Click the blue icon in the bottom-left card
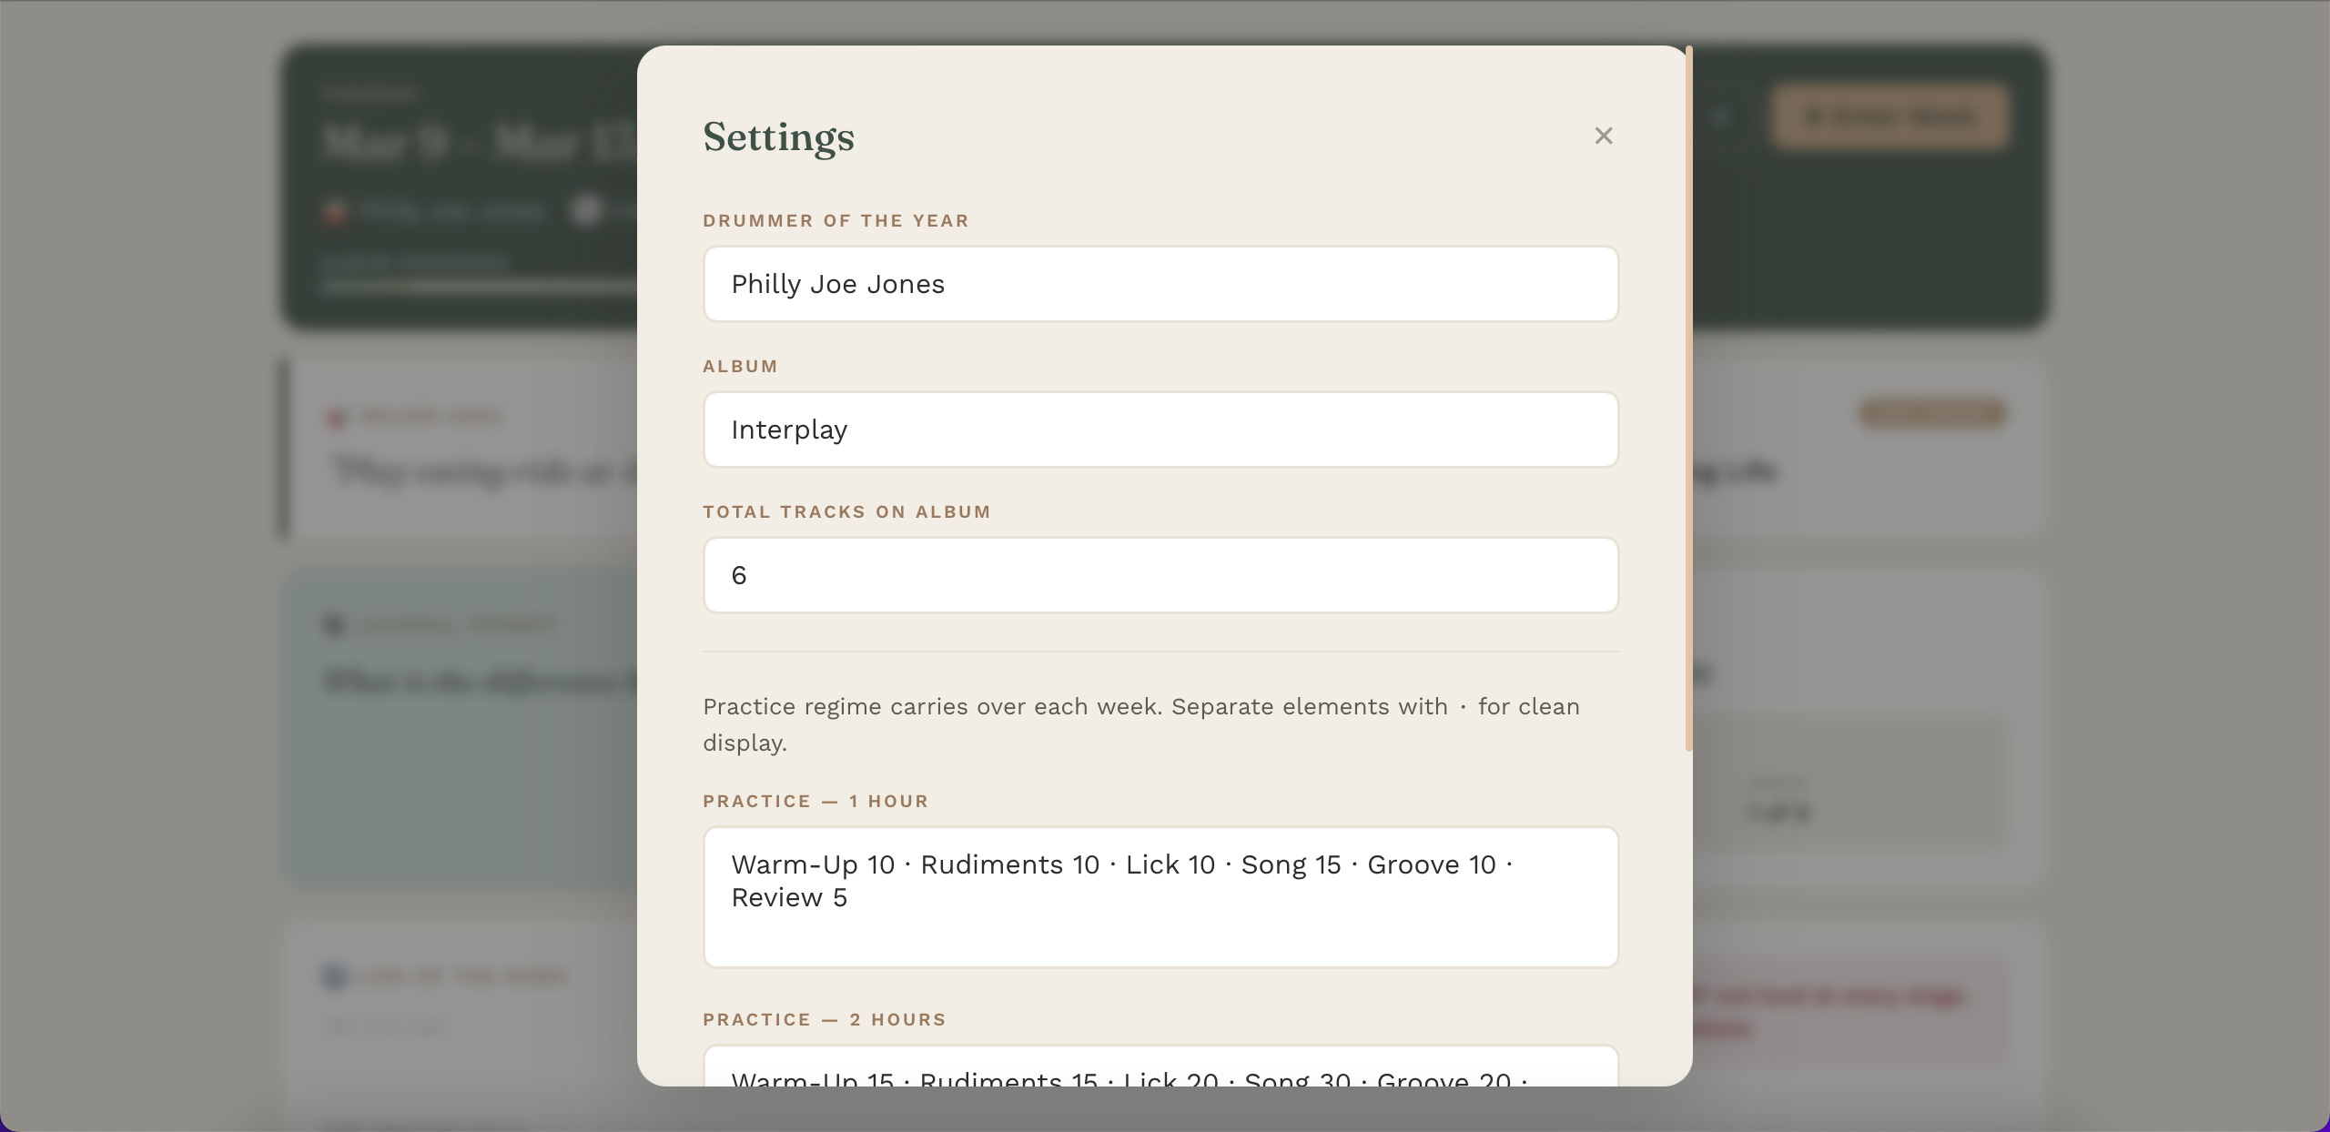The image size is (2330, 1132). tap(334, 976)
